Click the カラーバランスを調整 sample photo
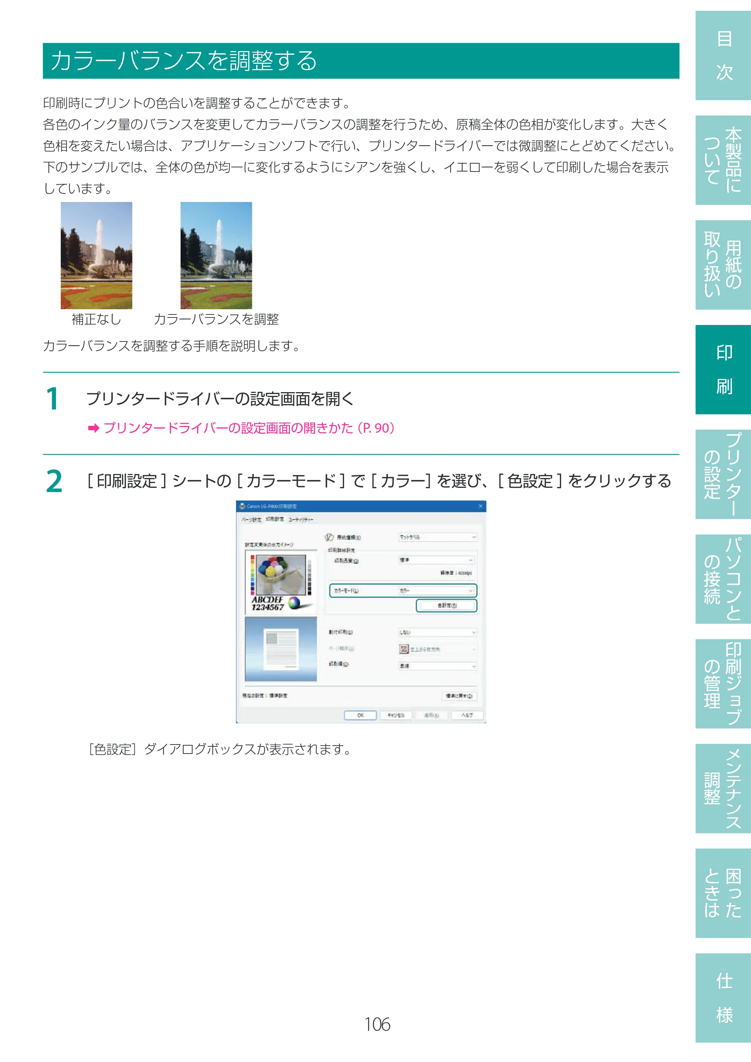751x1062 pixels. (x=216, y=255)
